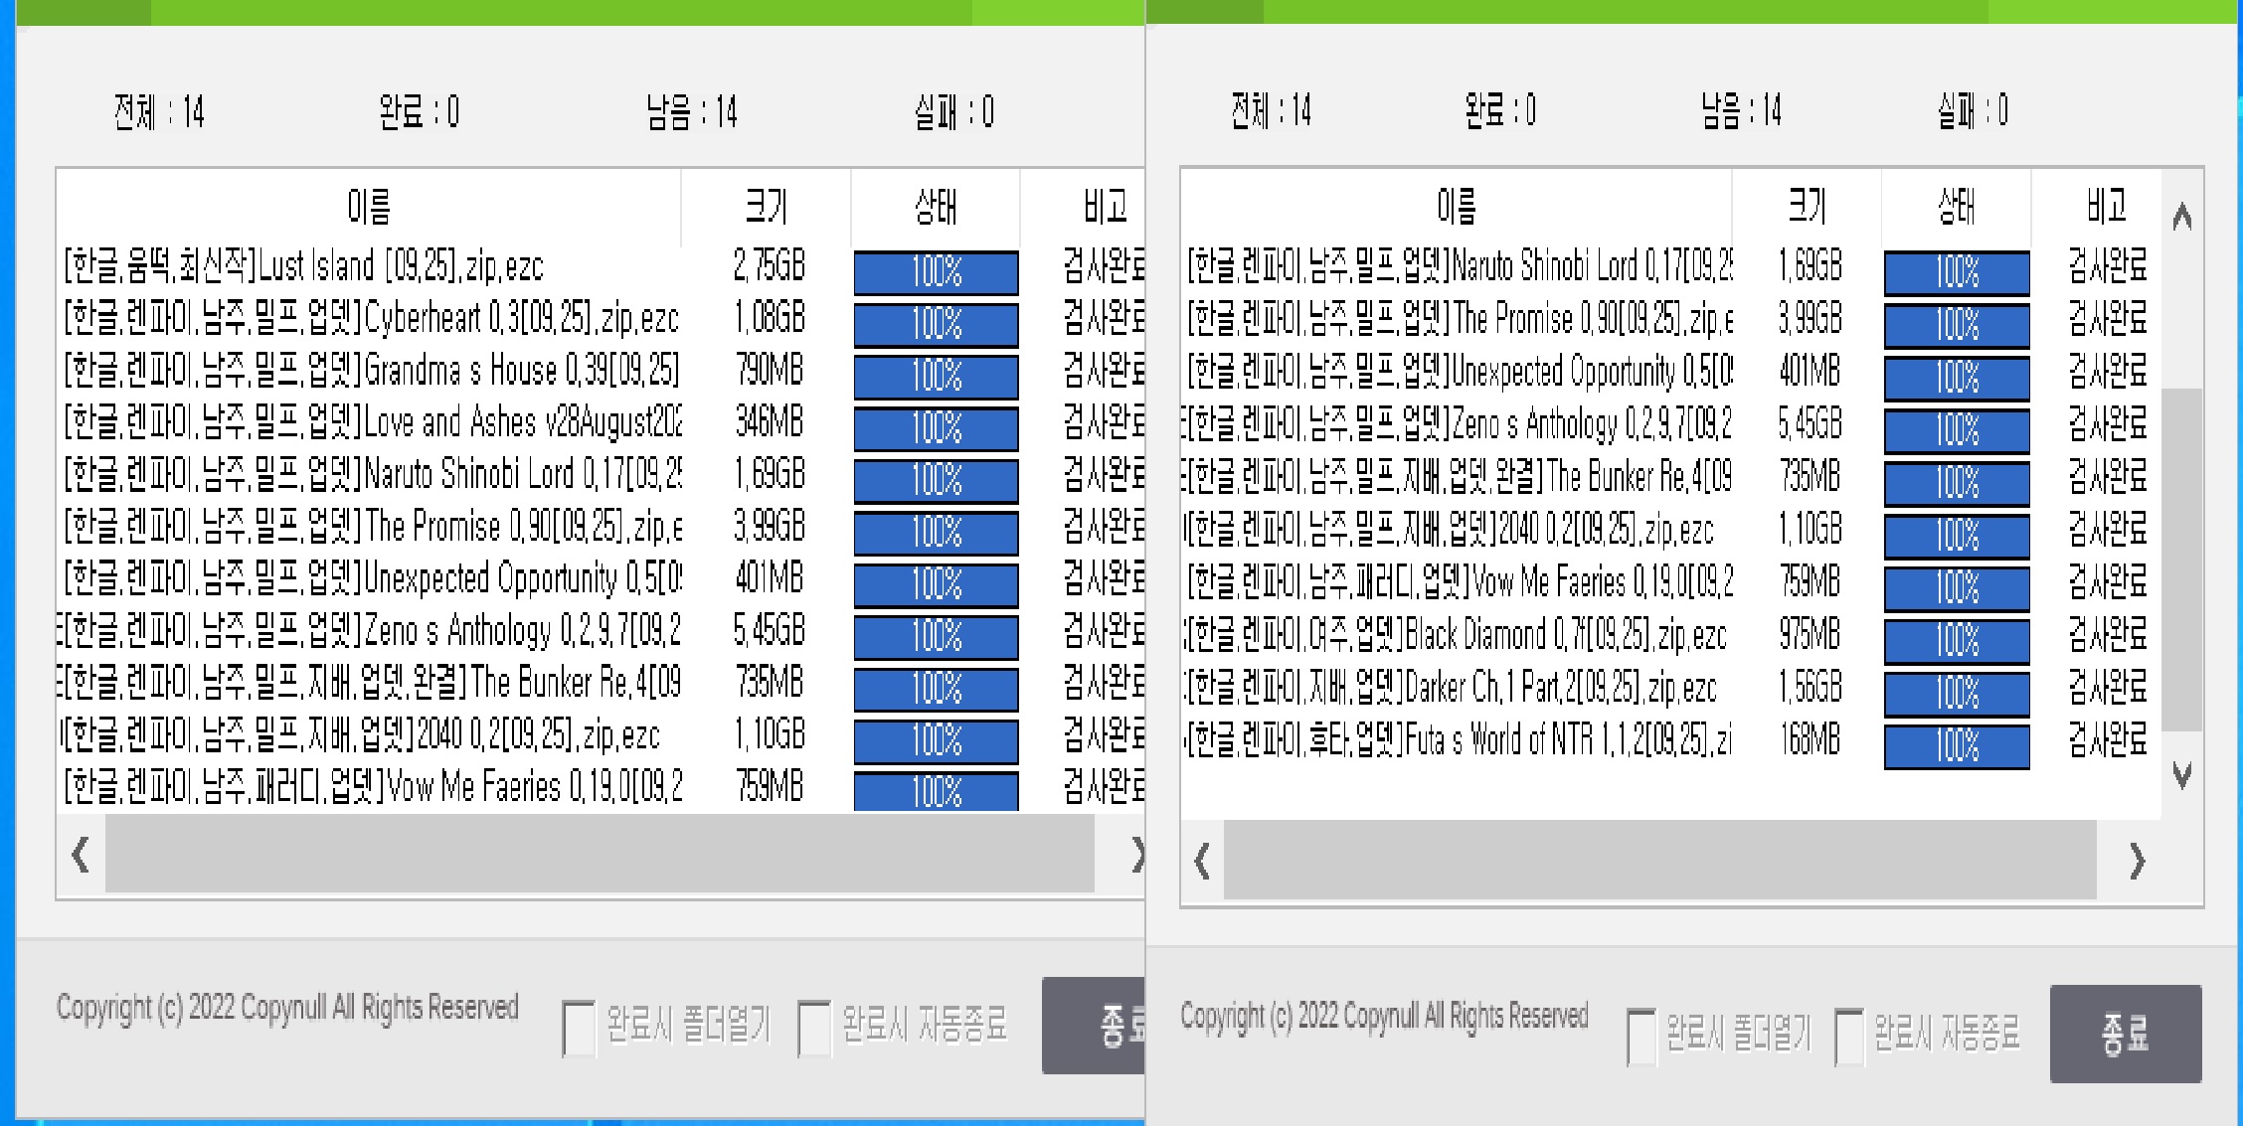Select The Promise 0.90 row in left window
This screenshot has height=1126, width=2243.
tap(601, 527)
